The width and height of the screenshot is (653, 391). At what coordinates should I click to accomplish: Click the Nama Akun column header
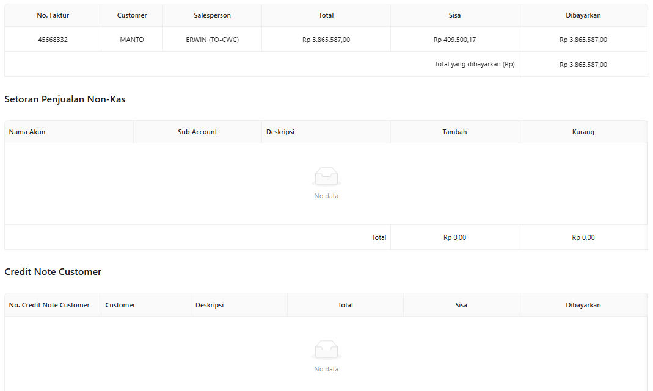(27, 132)
